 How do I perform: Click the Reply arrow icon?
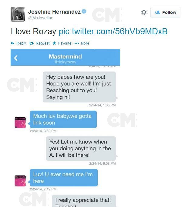(x=12, y=43)
